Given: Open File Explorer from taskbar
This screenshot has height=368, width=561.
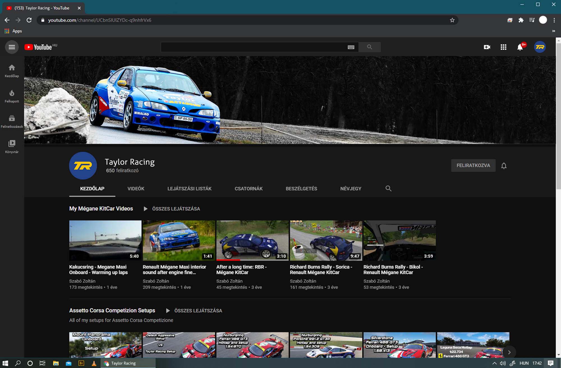Looking at the screenshot, I should 56,363.
